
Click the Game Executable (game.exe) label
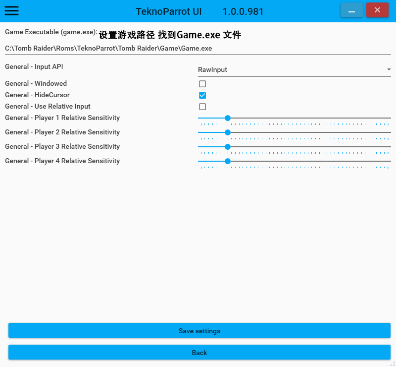click(51, 32)
